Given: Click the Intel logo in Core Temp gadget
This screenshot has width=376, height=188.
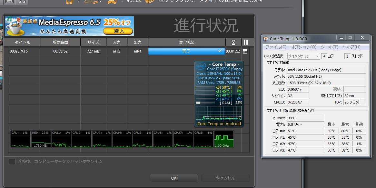Looking at the screenshot, I should point(201,66).
